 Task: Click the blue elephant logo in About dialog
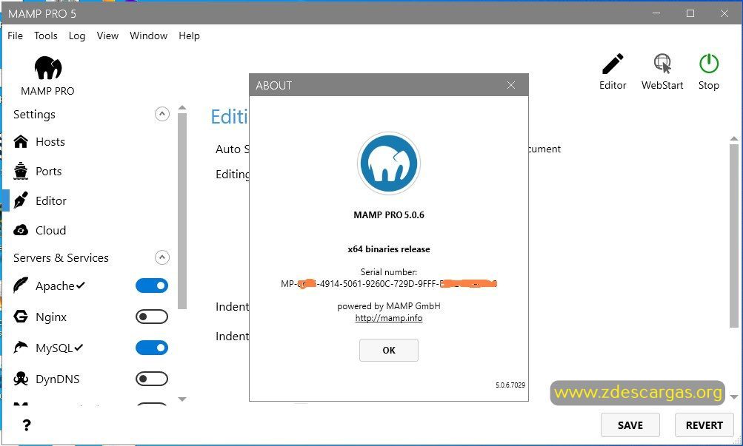tap(389, 163)
